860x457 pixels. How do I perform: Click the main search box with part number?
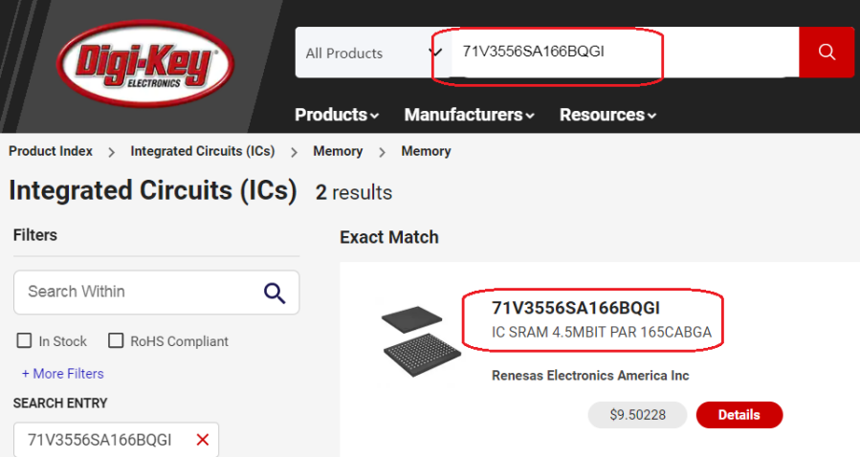pos(622,52)
